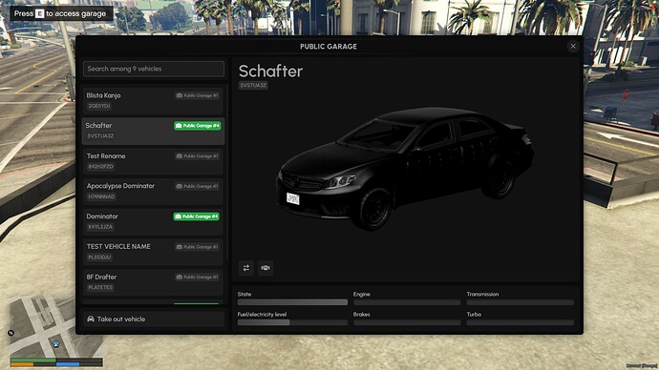Click the Take out vehicle button
Viewport: 659px width, 370px height.
point(154,319)
